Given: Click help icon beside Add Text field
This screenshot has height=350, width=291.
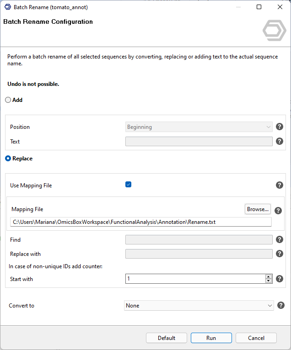Looking at the screenshot, I should (x=280, y=142).
